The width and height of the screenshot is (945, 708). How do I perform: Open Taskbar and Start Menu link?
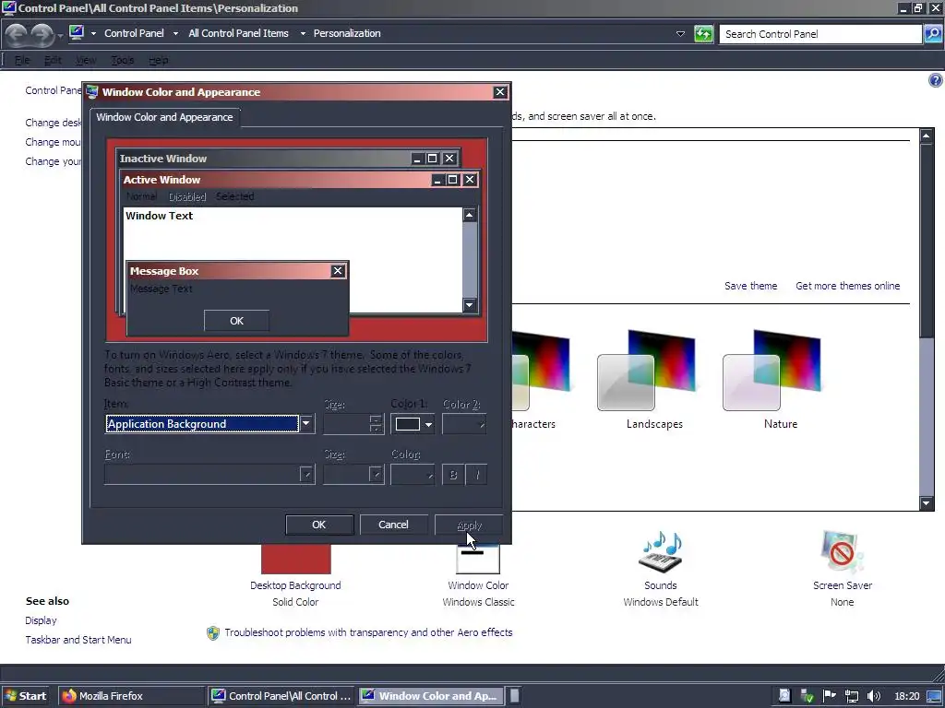[x=78, y=640]
